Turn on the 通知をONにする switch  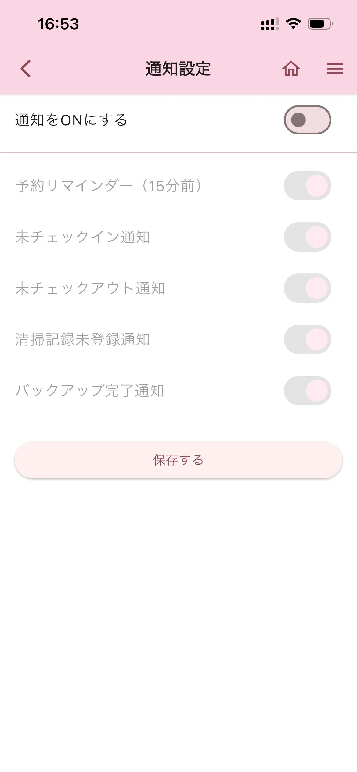(x=307, y=120)
